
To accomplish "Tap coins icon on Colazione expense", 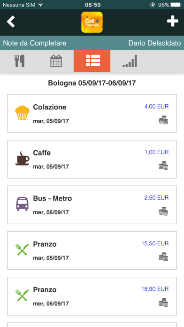I will coord(163,120).
